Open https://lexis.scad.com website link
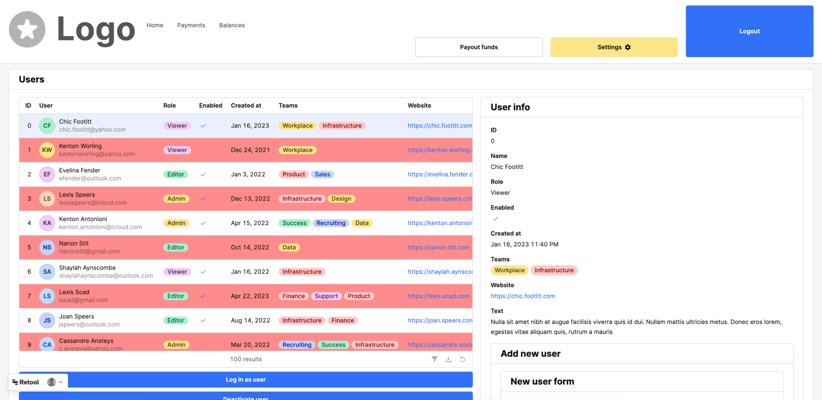The image size is (822, 400). point(438,296)
